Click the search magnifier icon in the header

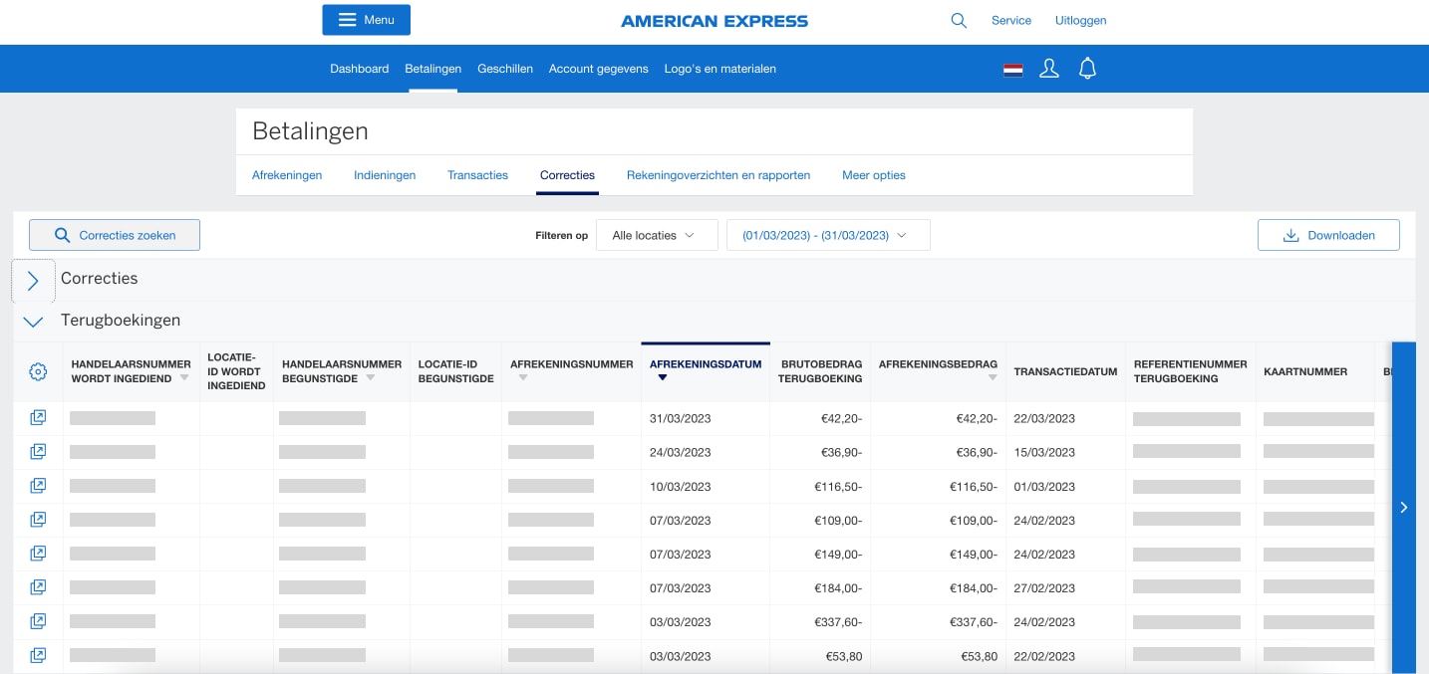(958, 20)
